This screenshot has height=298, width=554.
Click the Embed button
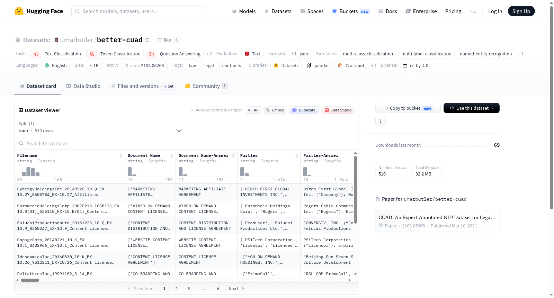(275, 110)
